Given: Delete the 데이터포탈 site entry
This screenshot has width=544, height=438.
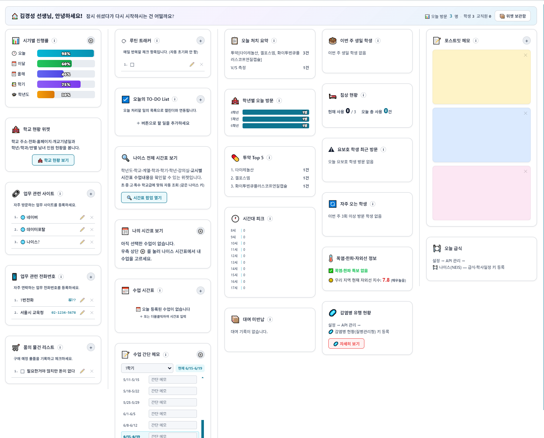Looking at the screenshot, I should (x=92, y=229).
